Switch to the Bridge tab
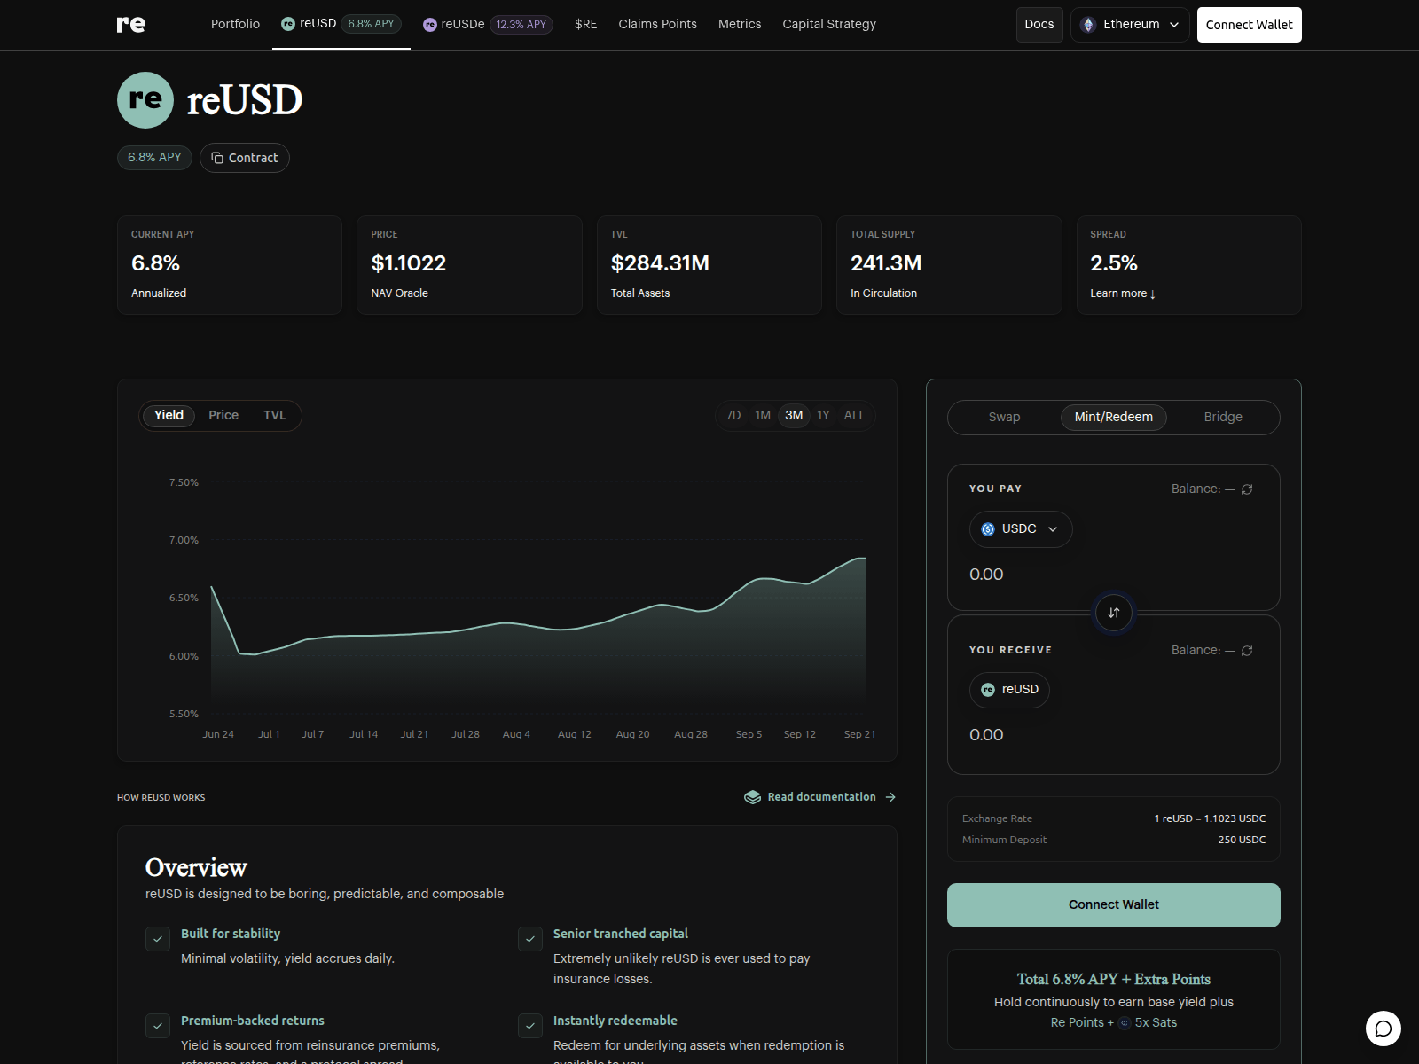 click(1223, 417)
